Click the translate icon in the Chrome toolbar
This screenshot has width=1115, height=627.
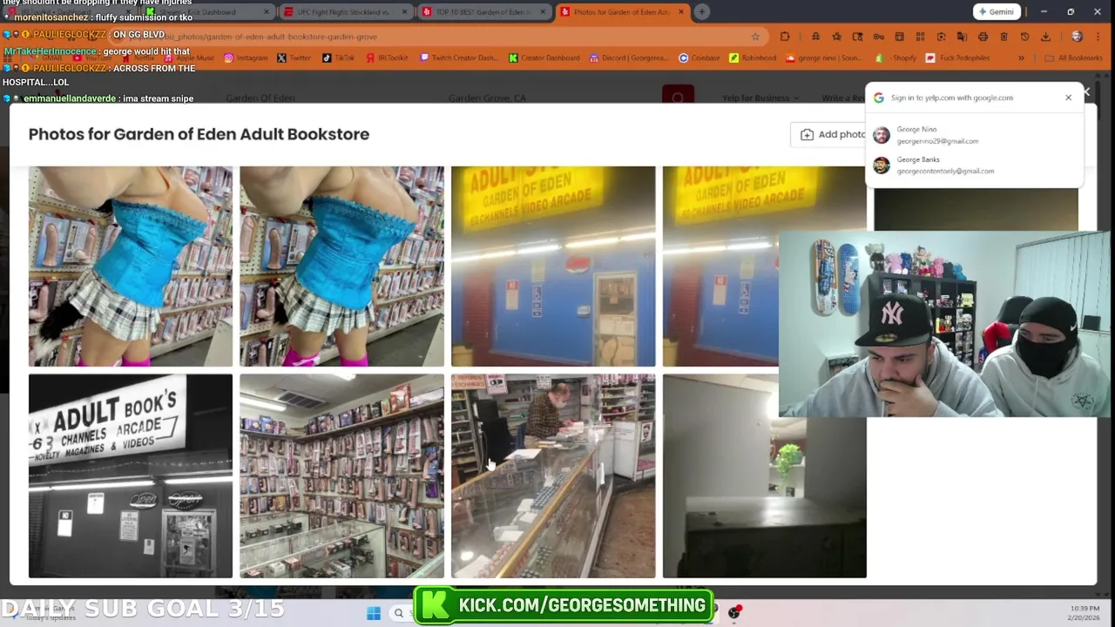962,37
